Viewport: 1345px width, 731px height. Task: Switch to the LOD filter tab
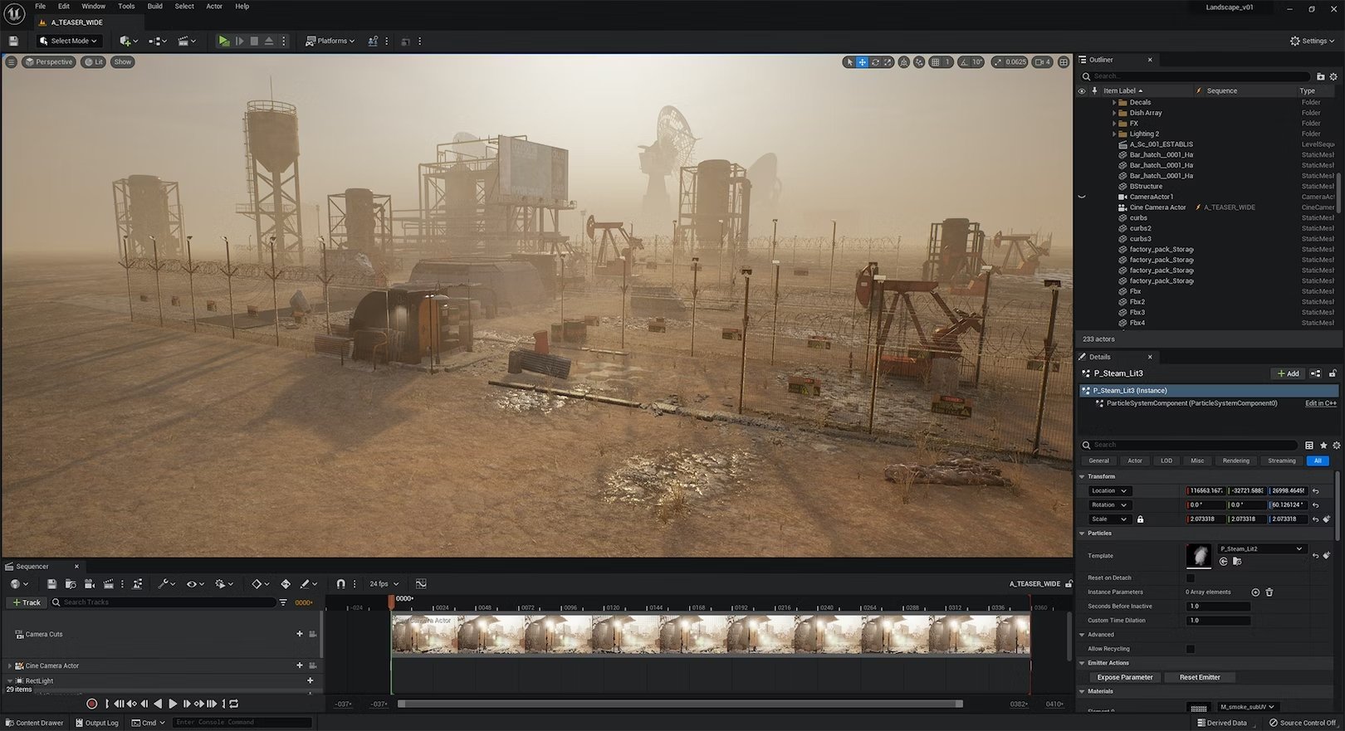click(x=1166, y=461)
